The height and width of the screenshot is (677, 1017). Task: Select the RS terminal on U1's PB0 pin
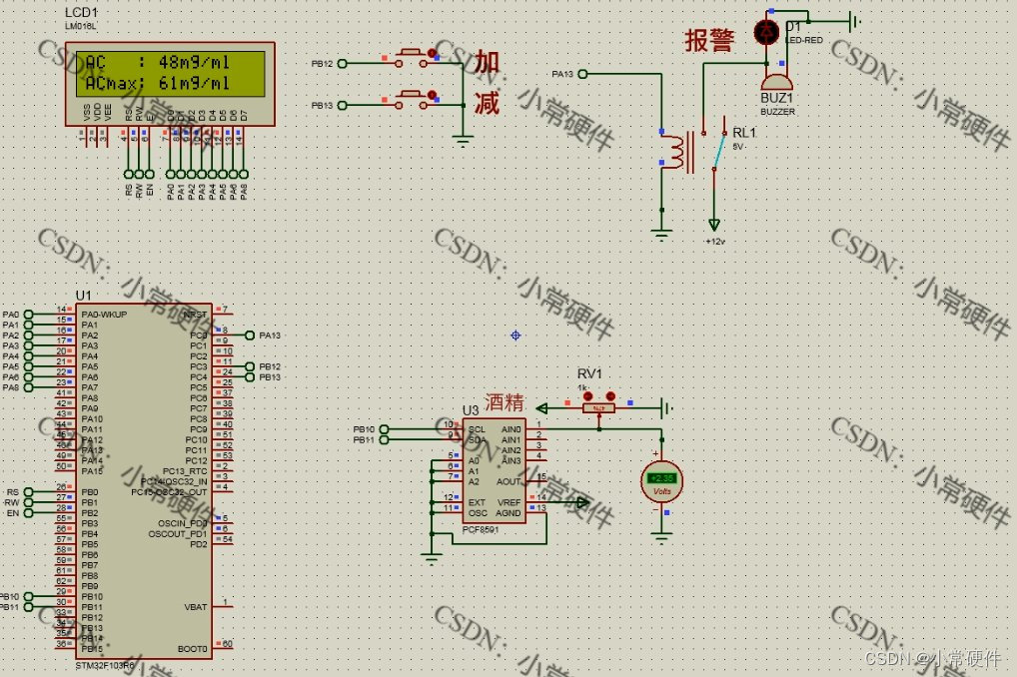pos(29,492)
